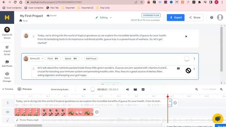
Task: Click into the guava nutrients text block
Action: tap(102, 71)
